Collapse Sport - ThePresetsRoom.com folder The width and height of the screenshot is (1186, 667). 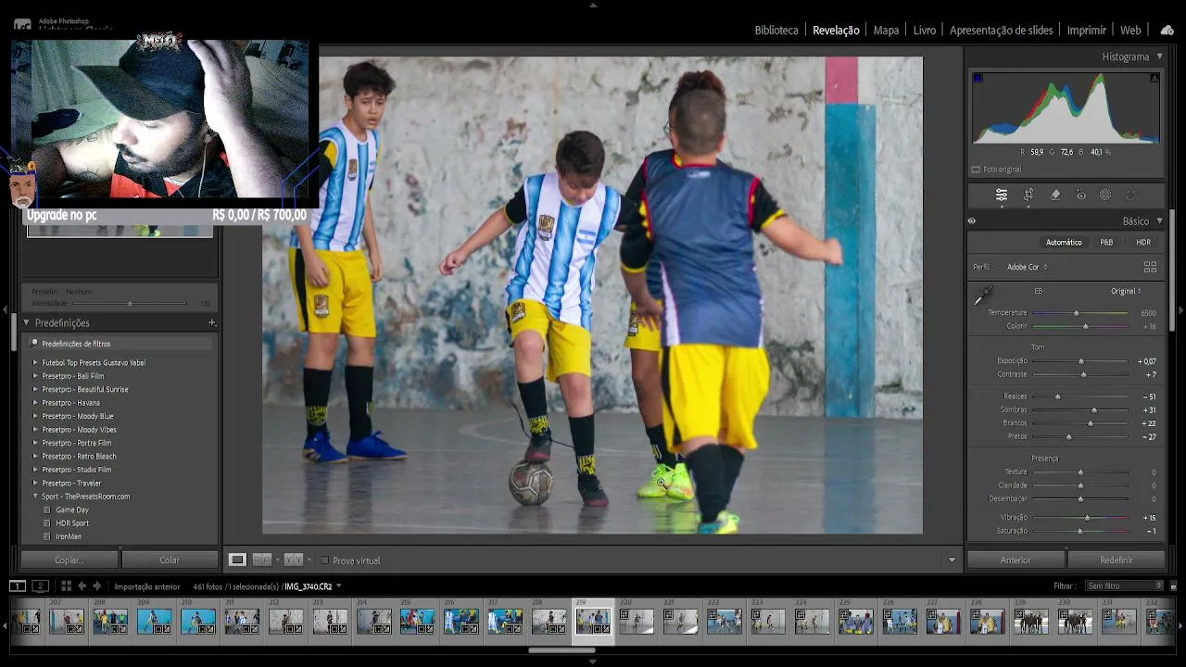click(x=35, y=497)
